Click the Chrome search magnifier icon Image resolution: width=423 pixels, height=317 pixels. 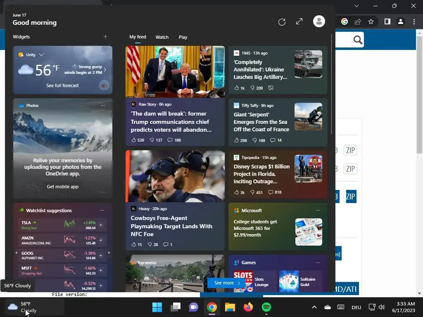coord(358,40)
